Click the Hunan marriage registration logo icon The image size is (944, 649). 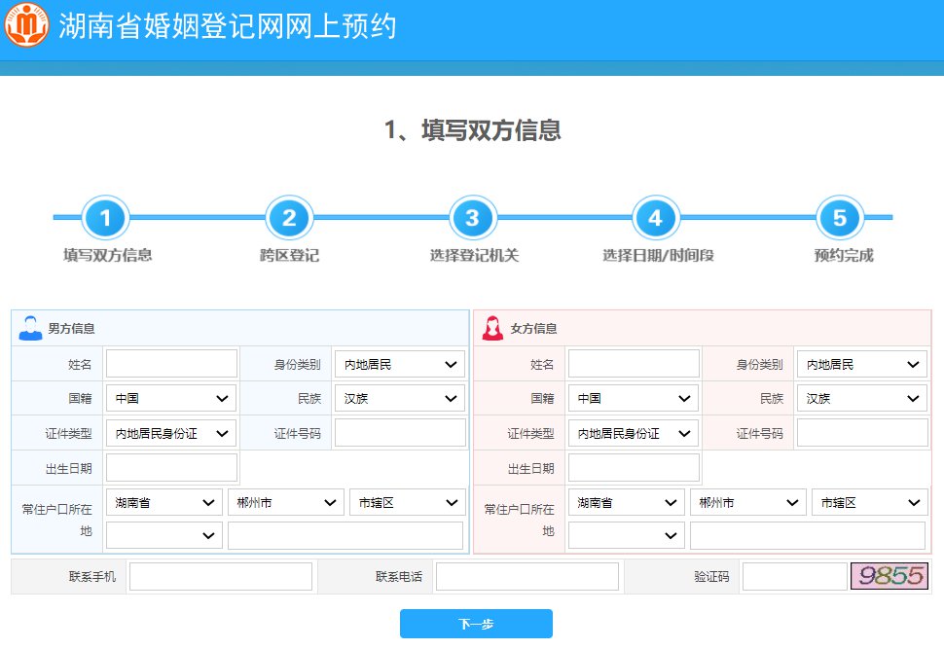(x=25, y=25)
